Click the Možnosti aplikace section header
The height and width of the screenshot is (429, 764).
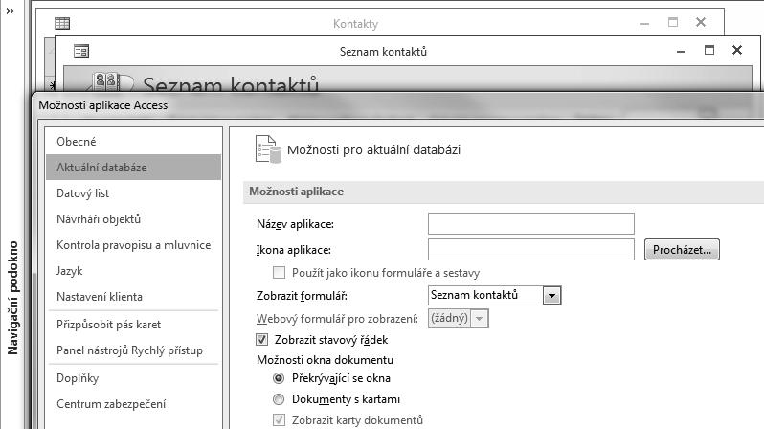click(296, 192)
